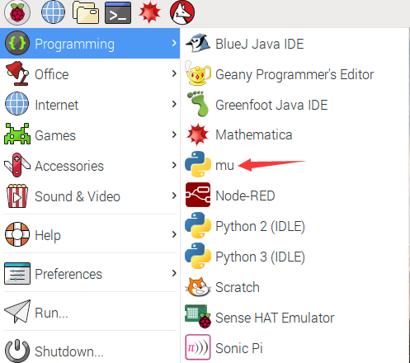Open the Raspberry Pi main menu icon
410x363 pixels.
[x=17, y=12]
